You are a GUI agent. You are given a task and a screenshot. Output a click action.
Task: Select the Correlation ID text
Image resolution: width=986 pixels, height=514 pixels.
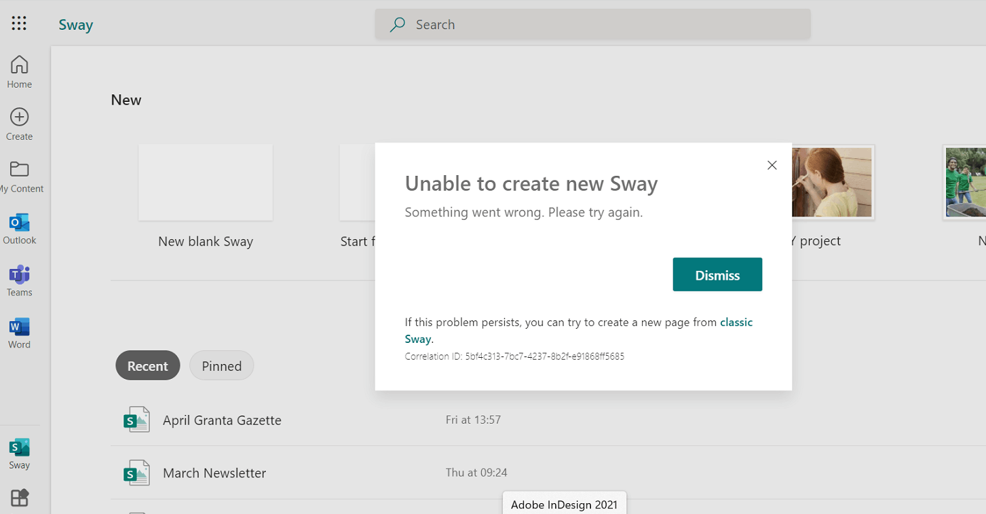514,356
